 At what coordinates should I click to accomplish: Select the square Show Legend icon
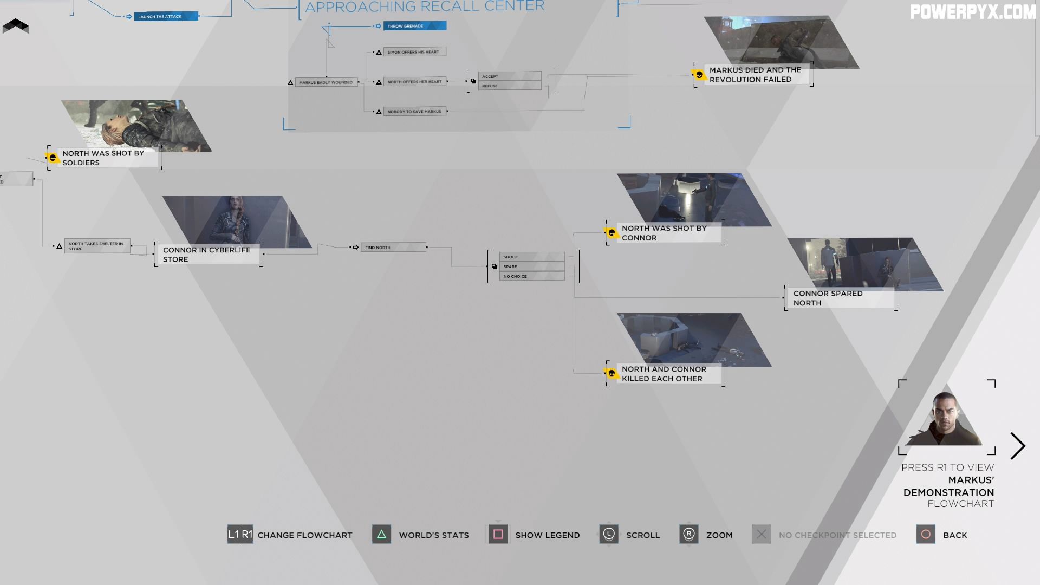tap(498, 534)
